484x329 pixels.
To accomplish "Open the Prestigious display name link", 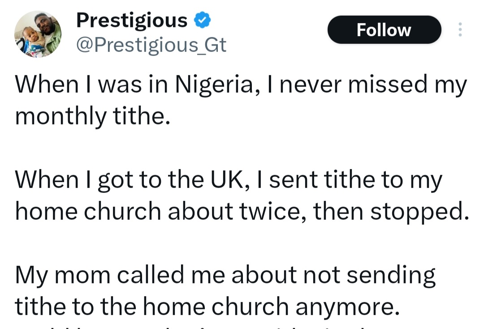I will coord(132,20).
